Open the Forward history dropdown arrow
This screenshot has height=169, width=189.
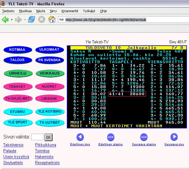tap(25, 20)
